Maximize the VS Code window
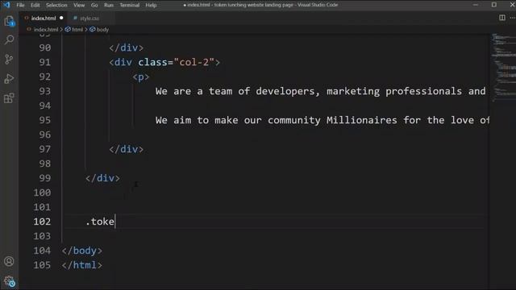 (x=494, y=5)
